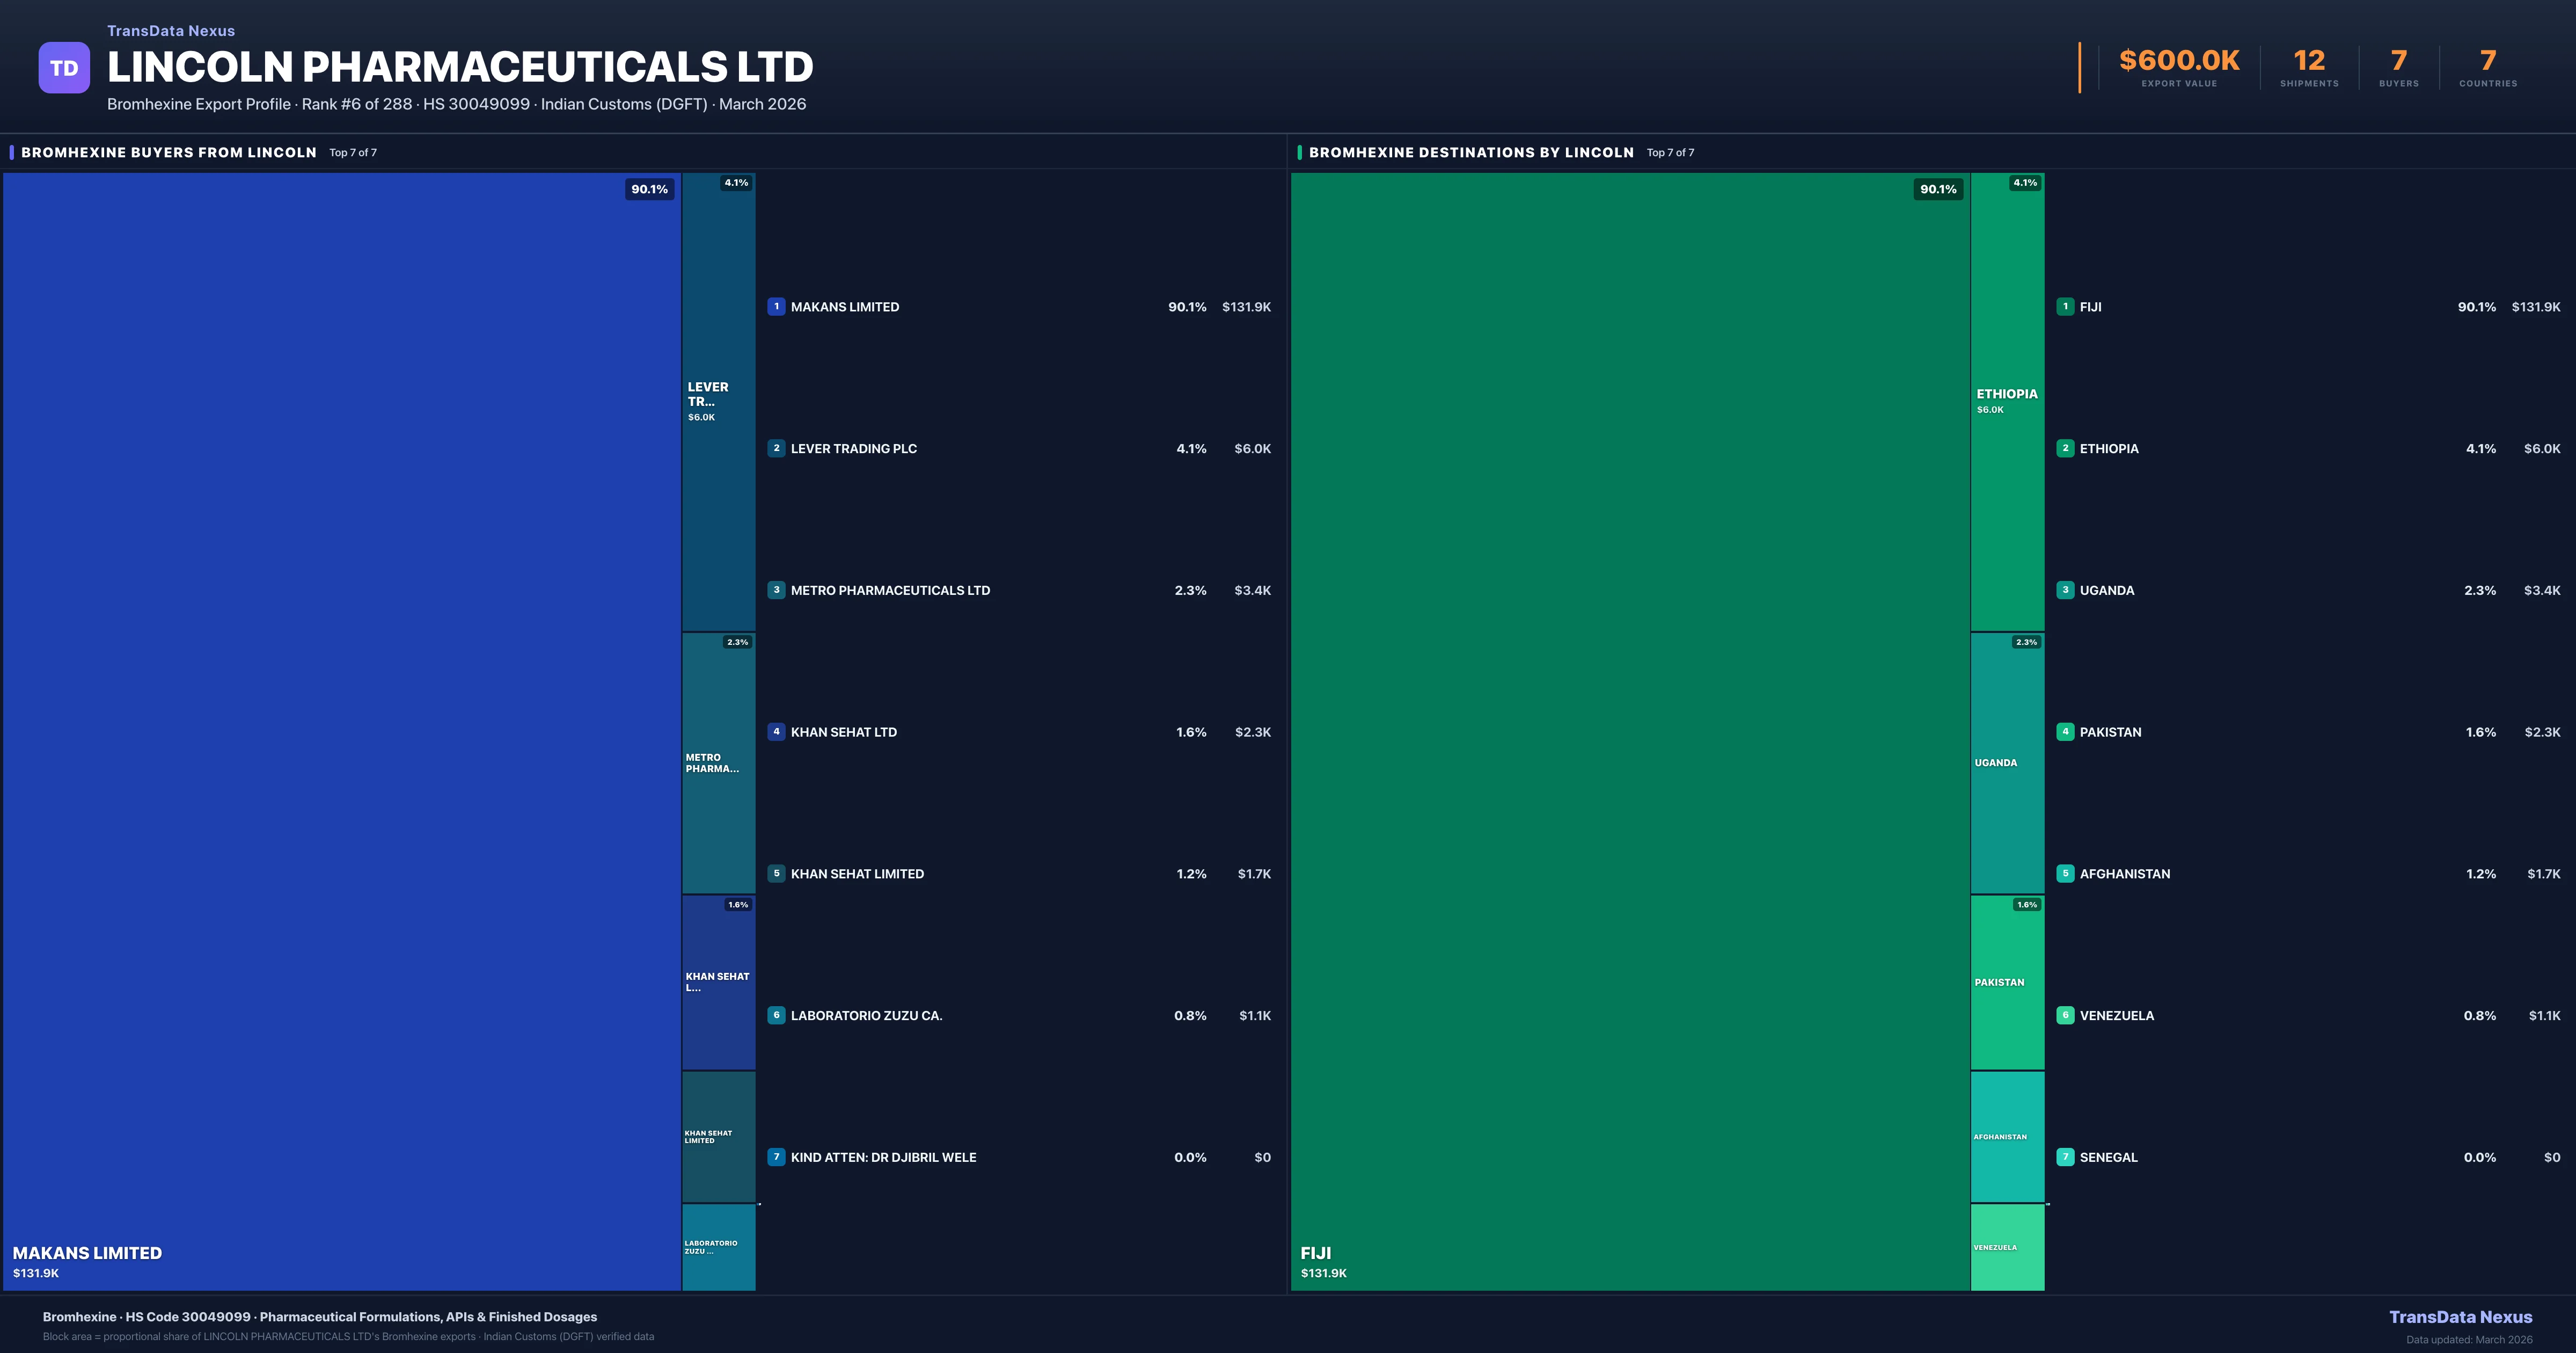Open the AFGHANISTAN destination list entry
The height and width of the screenshot is (1353, 2576).
2124,874
